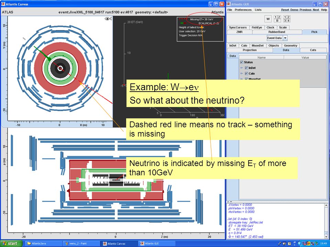Open the Objects parameters tab
The image size is (330, 247).
click(x=274, y=46)
